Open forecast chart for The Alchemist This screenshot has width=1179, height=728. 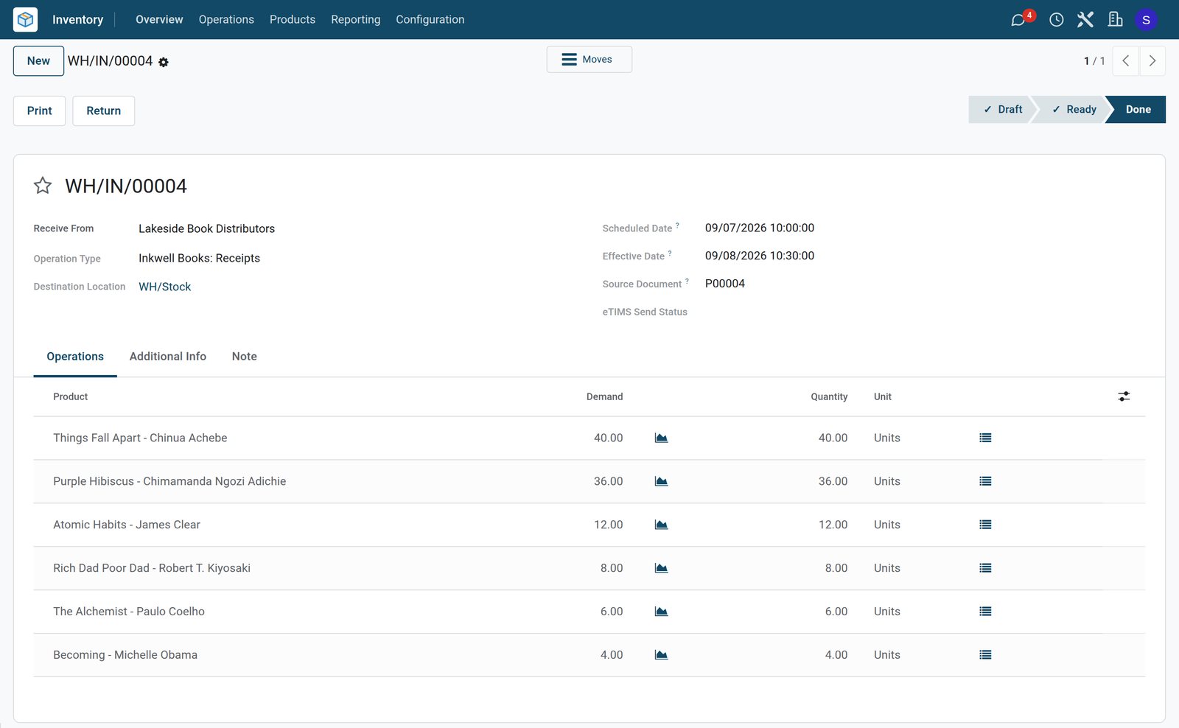tap(661, 612)
